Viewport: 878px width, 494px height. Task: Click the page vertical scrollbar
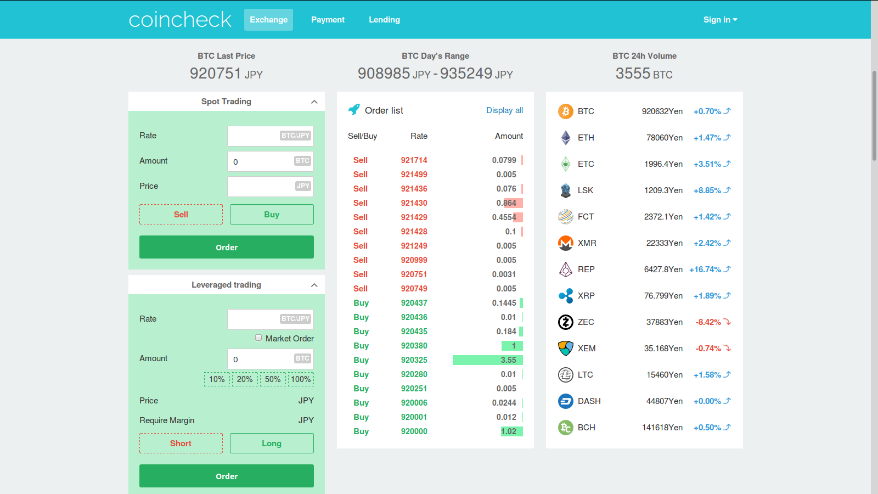(x=874, y=115)
